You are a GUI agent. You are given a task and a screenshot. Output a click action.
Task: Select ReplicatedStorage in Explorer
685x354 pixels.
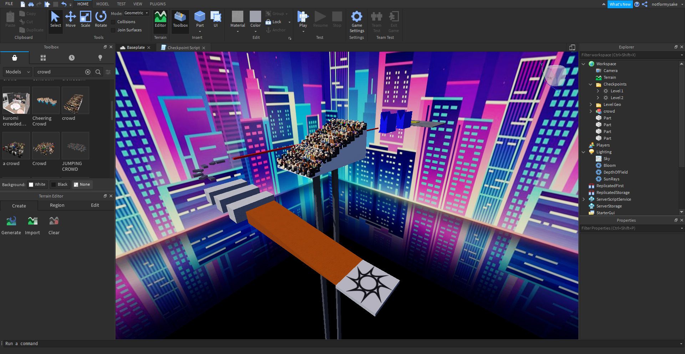[614, 193]
